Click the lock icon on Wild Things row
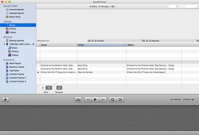199x135 pixels. click(x=38, y=72)
